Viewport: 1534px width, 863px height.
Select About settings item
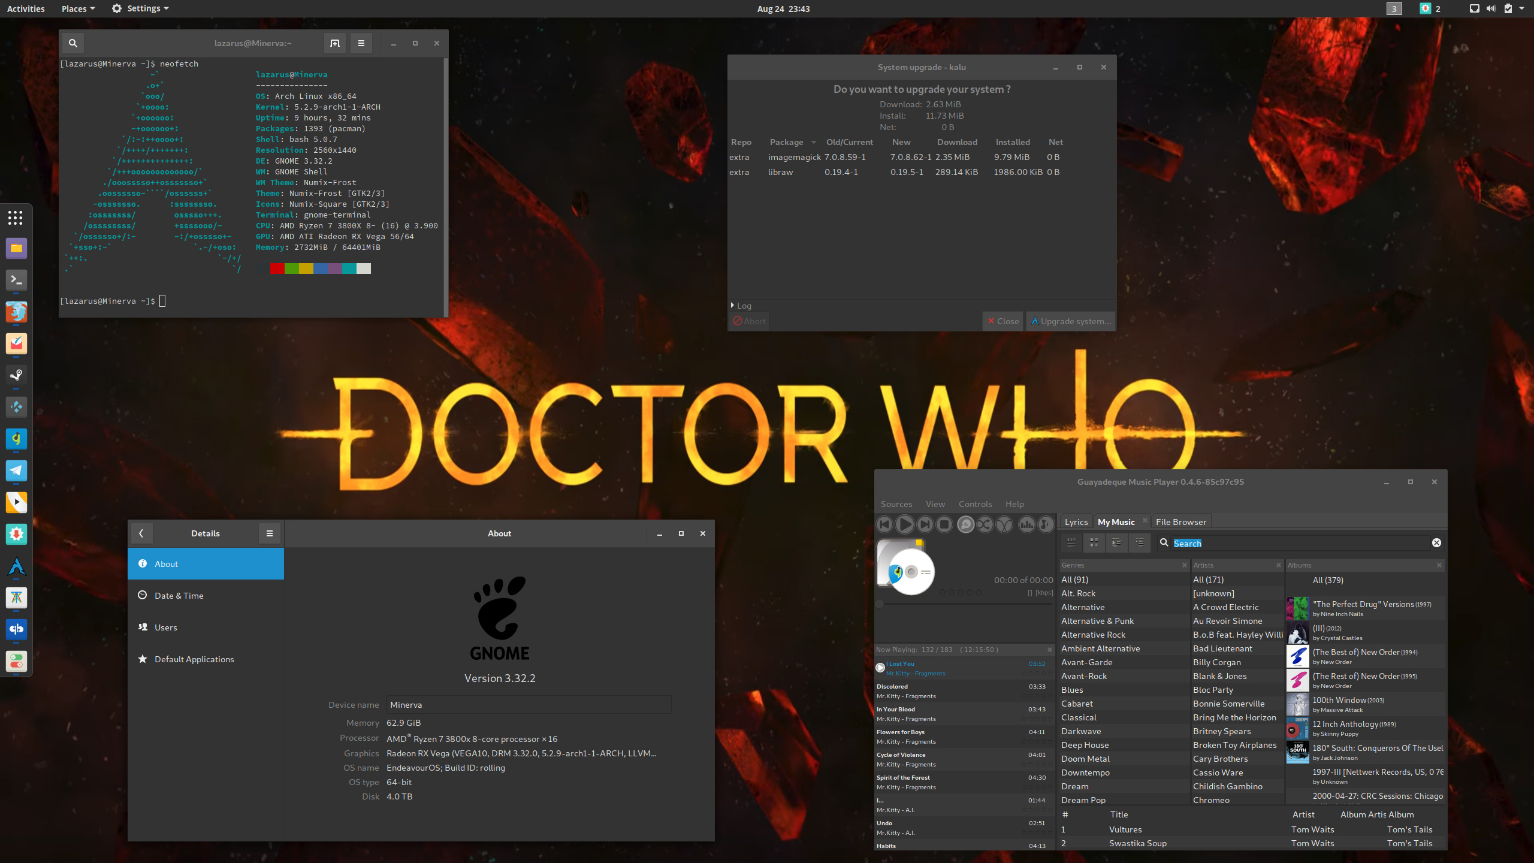point(206,564)
